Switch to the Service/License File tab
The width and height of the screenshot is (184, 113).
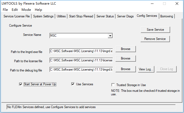(17, 16)
